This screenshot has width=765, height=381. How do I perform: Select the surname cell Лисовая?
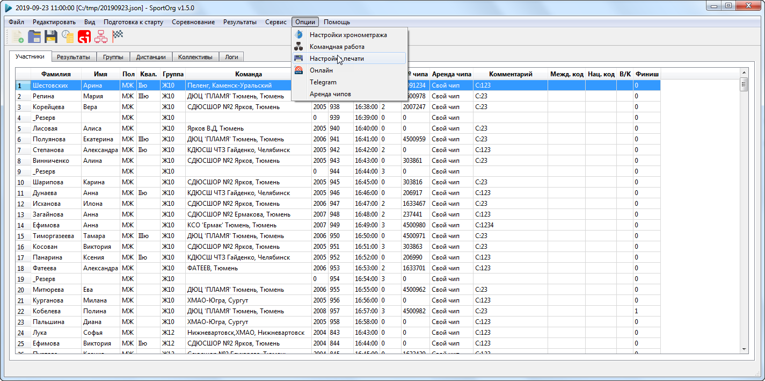(x=56, y=128)
